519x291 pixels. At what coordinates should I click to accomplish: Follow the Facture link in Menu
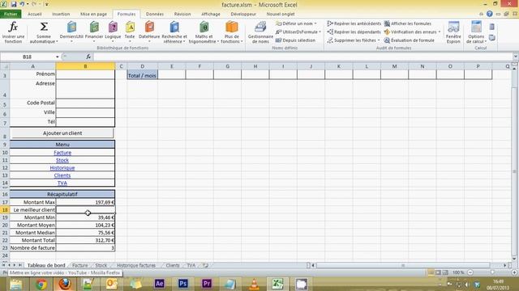tap(62, 153)
